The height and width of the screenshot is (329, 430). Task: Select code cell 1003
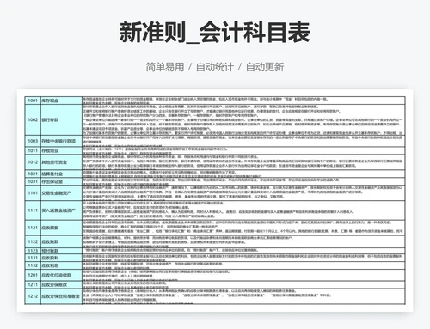click(33, 141)
